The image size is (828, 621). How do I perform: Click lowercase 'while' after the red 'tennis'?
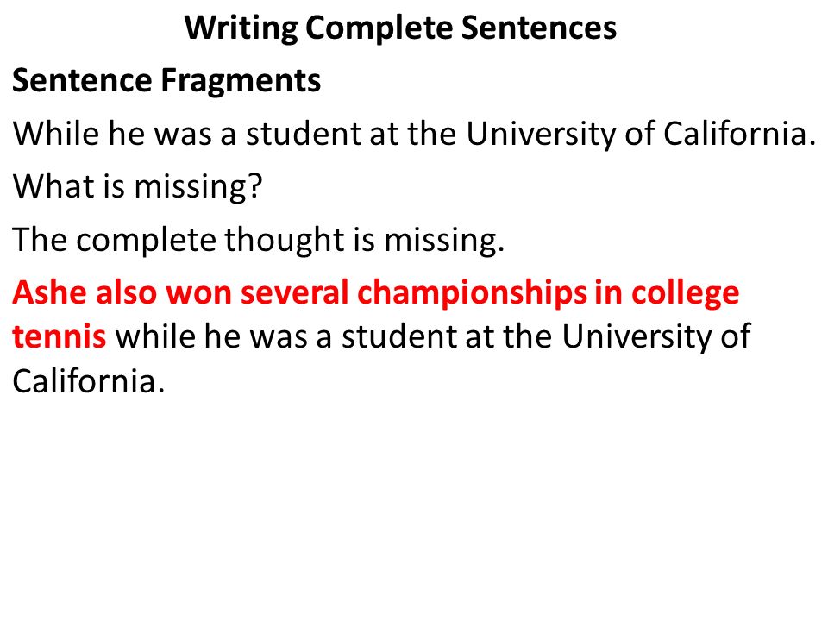click(155, 336)
